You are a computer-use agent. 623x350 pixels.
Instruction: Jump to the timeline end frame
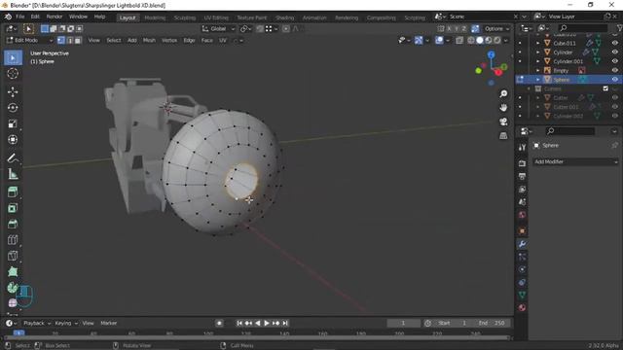(x=285, y=323)
